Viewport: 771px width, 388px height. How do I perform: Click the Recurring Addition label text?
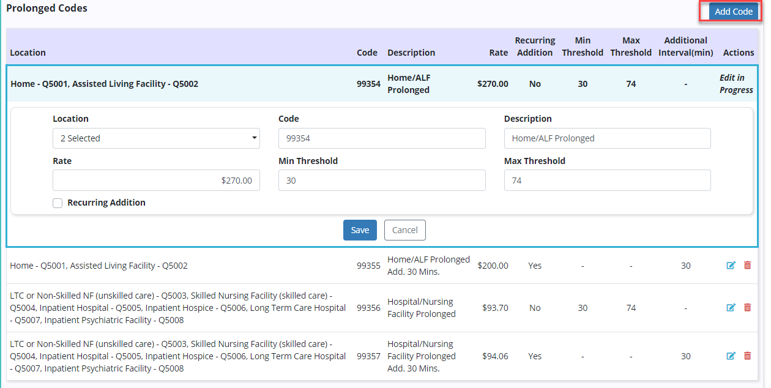106,203
